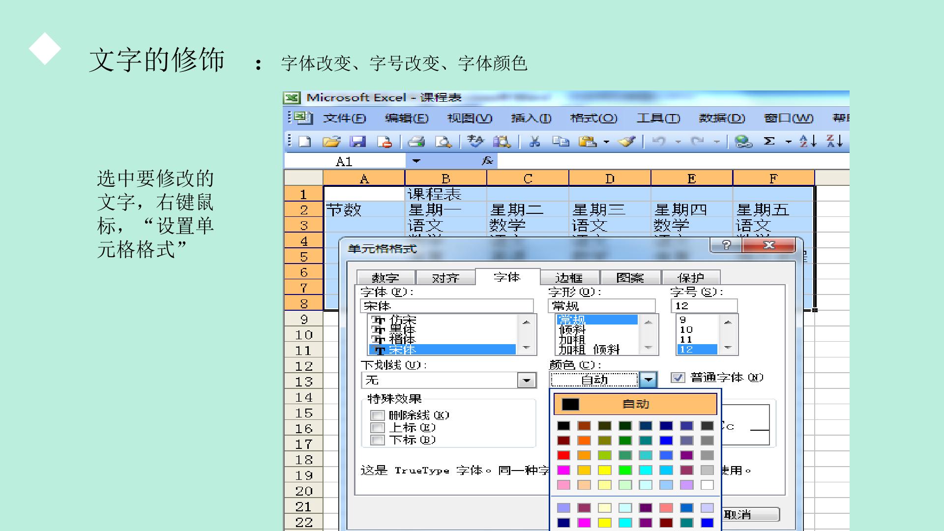Open the 窗口(W) menu
The image size is (944, 531).
(789, 118)
